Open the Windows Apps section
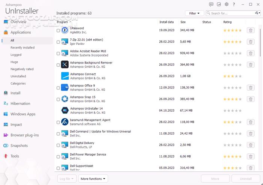Image resolution: width=263 pixels, height=185 pixels. click(23, 114)
